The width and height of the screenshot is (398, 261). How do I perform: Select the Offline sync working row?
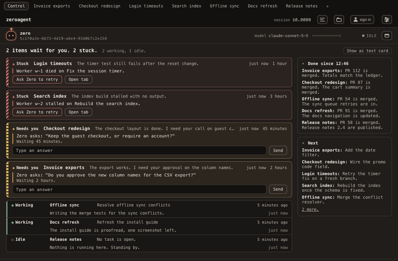click(149, 209)
